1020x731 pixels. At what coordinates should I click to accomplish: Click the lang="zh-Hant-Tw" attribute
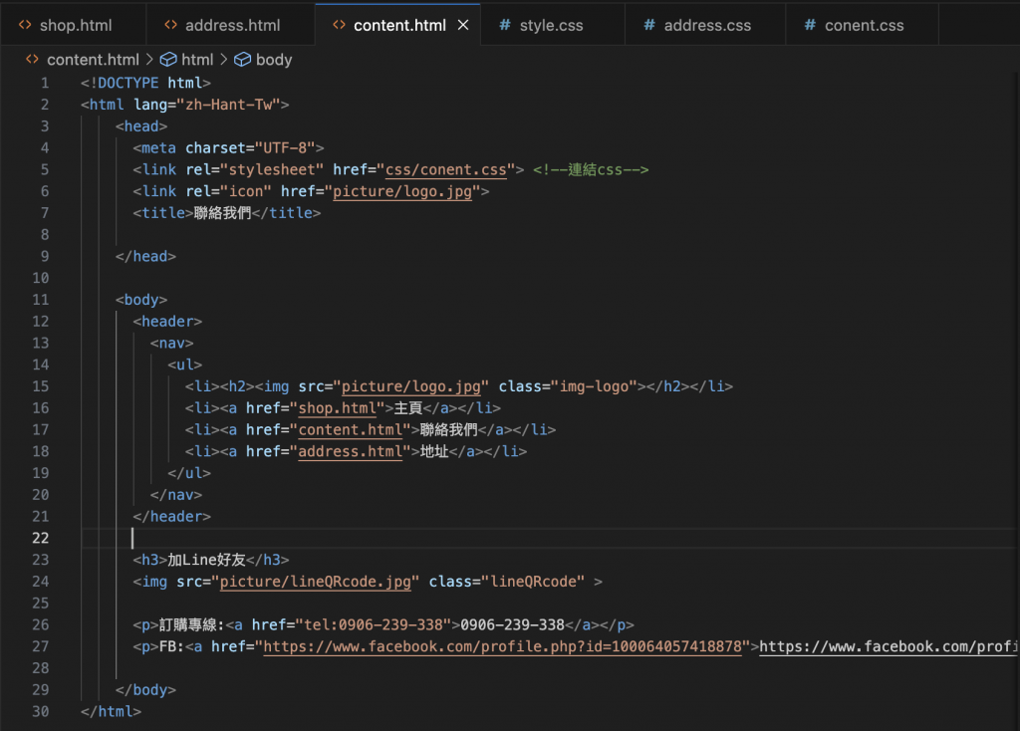point(207,105)
